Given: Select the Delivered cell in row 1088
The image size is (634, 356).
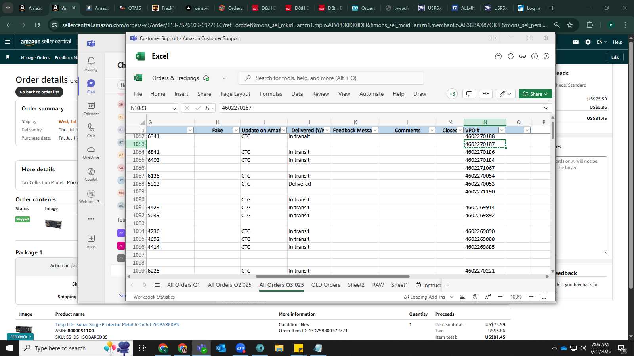Looking at the screenshot, I should coord(309,184).
